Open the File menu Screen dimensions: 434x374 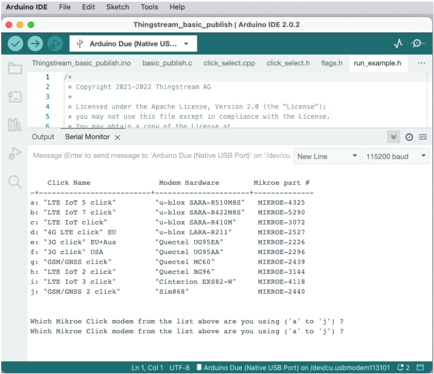point(65,7)
